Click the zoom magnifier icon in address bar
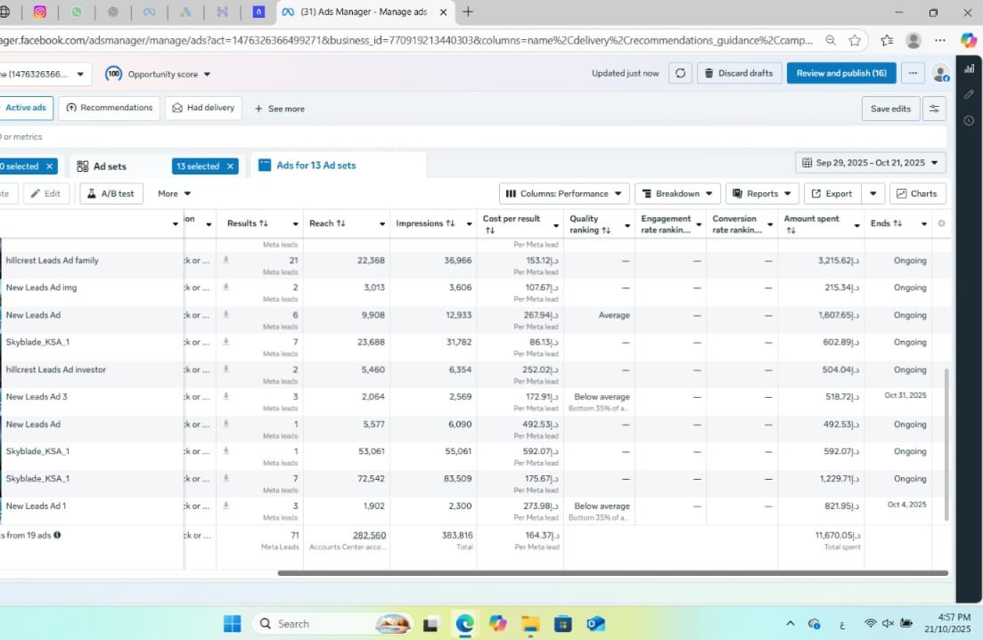Image resolution: width=983 pixels, height=640 pixels. coord(831,40)
